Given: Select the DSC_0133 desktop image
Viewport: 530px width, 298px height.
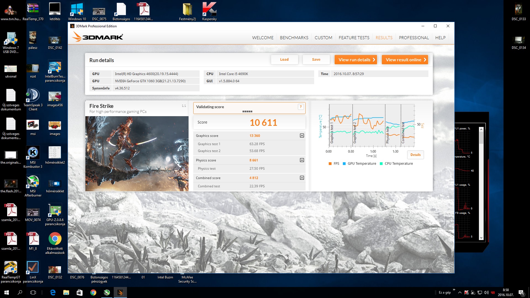Looking at the screenshot, I should click(519, 12).
